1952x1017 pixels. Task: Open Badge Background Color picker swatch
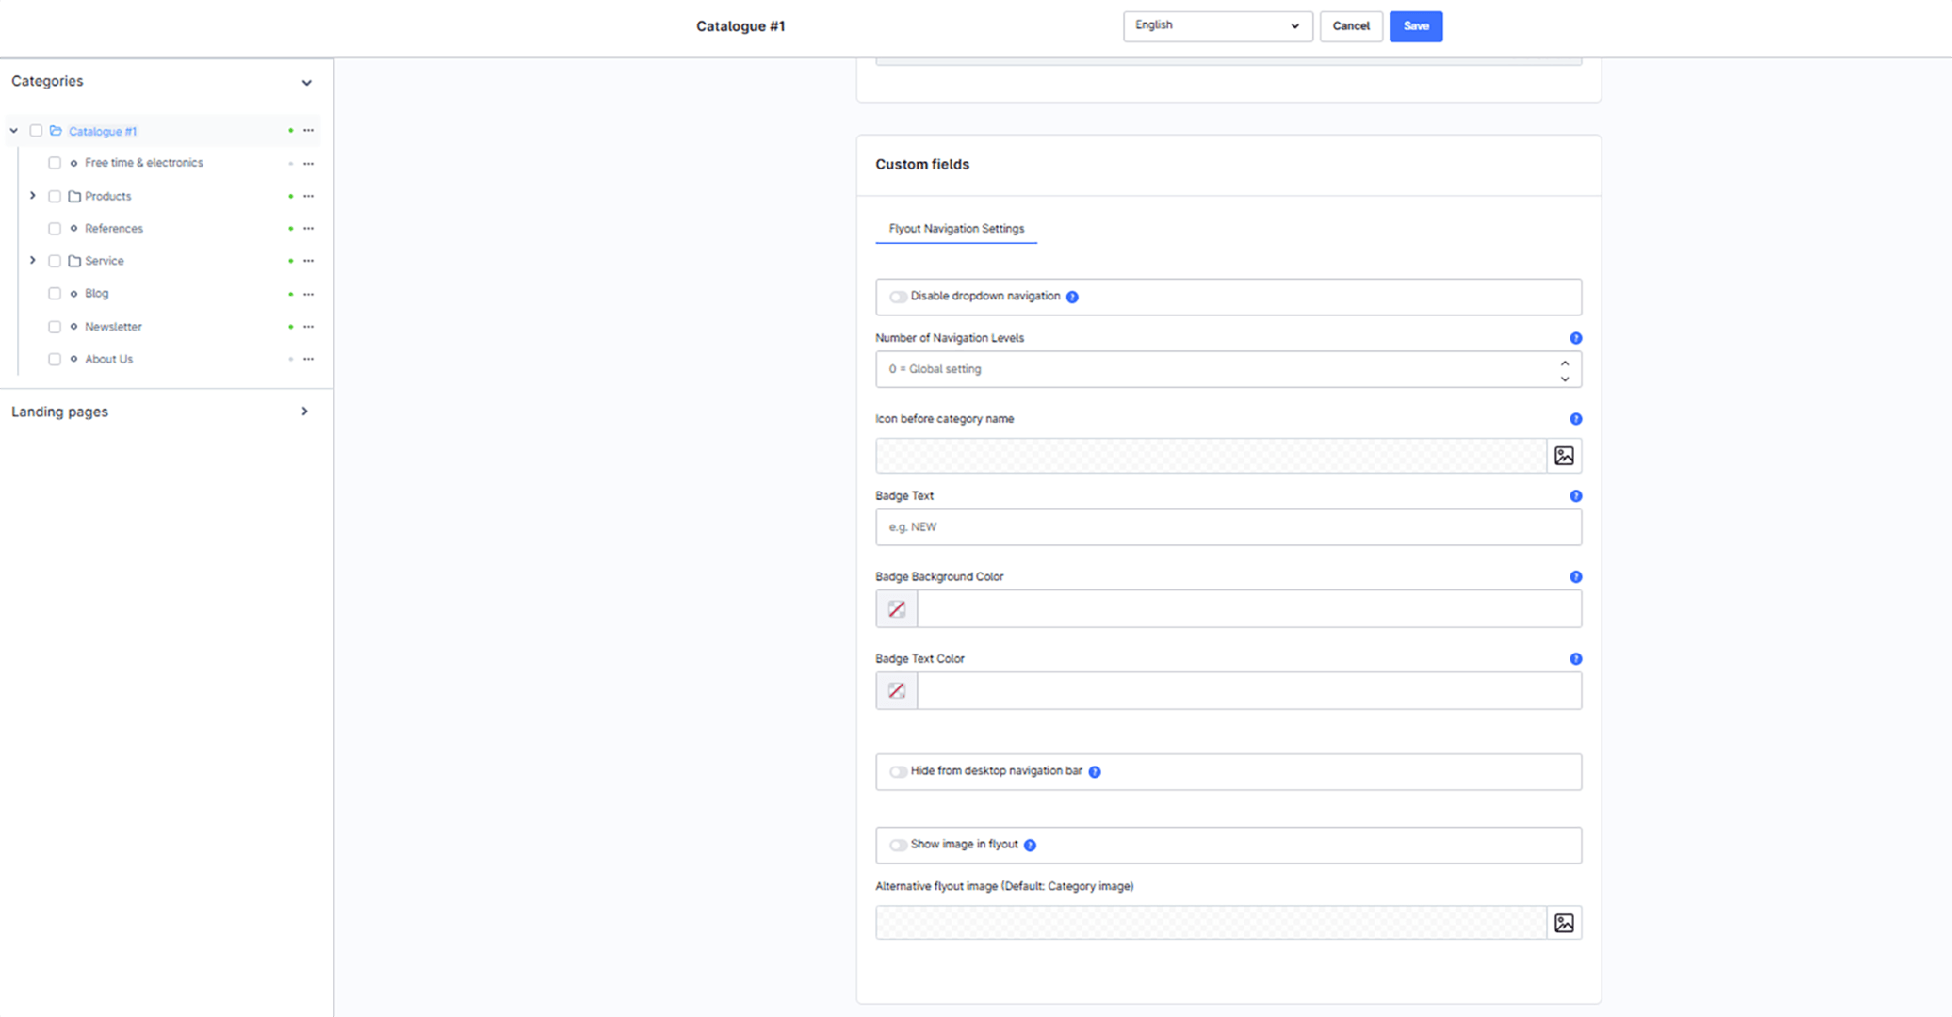pyautogui.click(x=896, y=609)
